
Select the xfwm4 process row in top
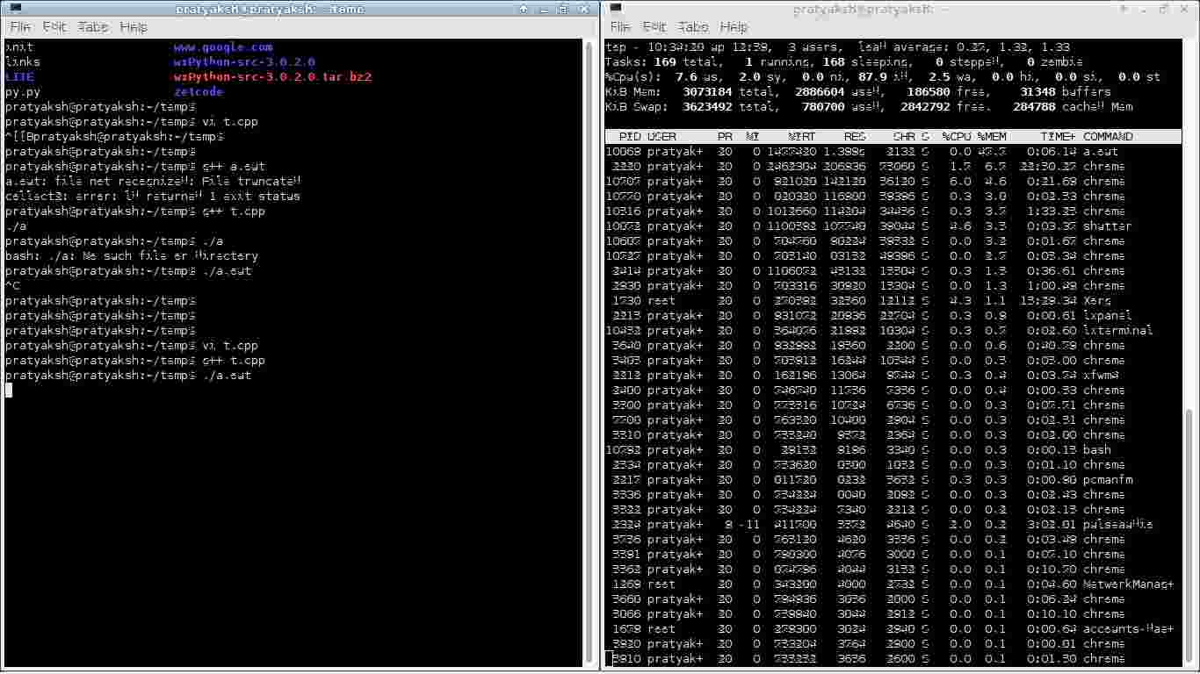893,375
